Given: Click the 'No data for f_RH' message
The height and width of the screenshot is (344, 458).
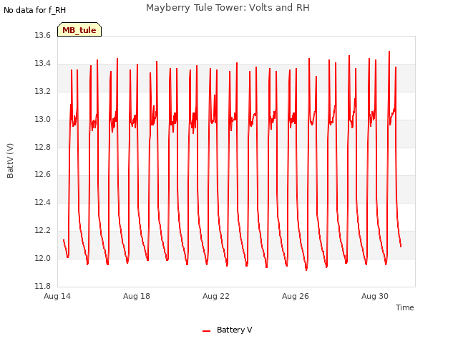Looking at the screenshot, I should [x=34, y=10].
